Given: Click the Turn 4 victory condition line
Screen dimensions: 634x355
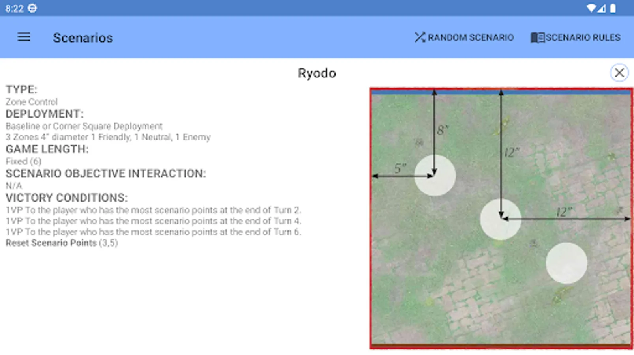Looking at the screenshot, I should (153, 221).
